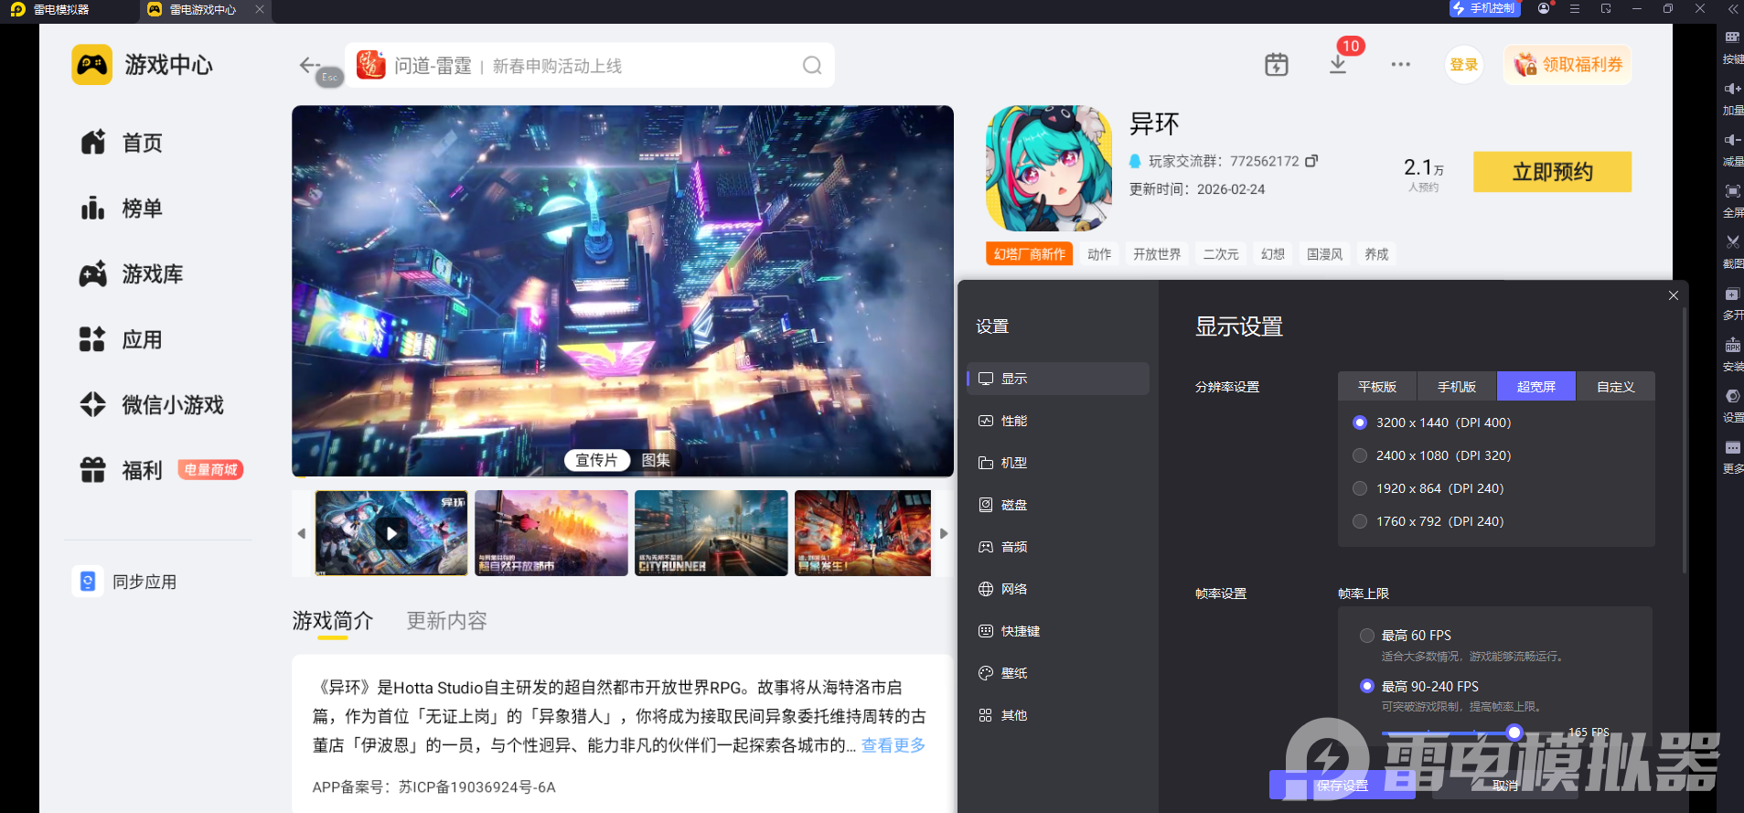The width and height of the screenshot is (1744, 813).
Task: Click the 开放世界 tag
Action: (1157, 254)
